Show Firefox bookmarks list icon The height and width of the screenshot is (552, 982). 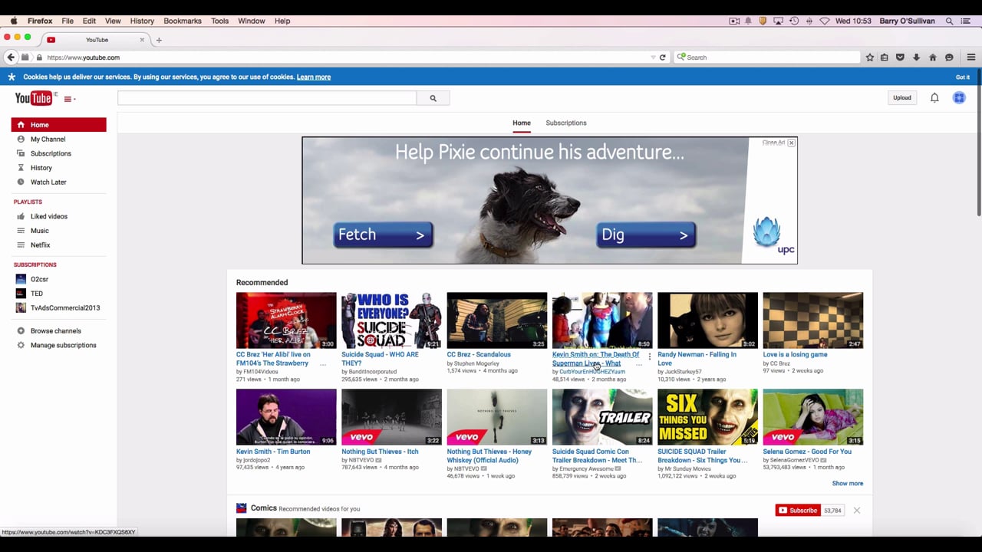click(885, 58)
